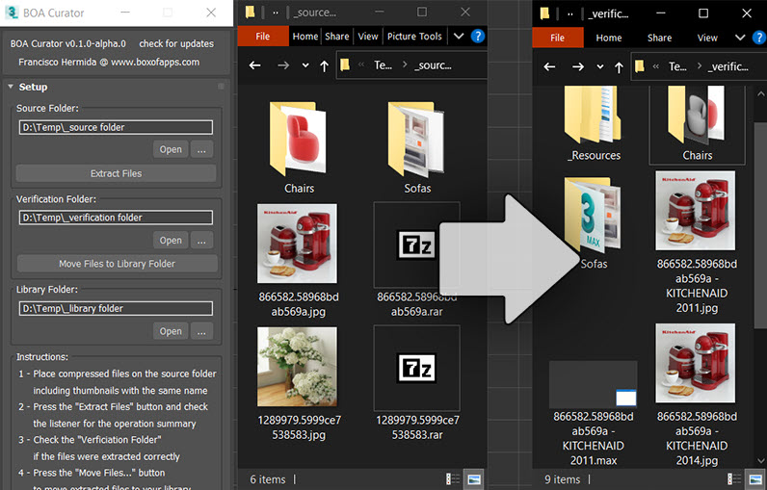The height and width of the screenshot is (490, 767).
Task: Open Share tab in verification window
Action: point(659,38)
